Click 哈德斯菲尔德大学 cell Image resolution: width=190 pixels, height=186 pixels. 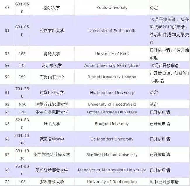[52, 104]
